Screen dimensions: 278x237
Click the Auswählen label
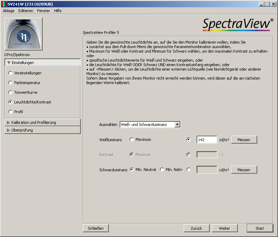108,125
